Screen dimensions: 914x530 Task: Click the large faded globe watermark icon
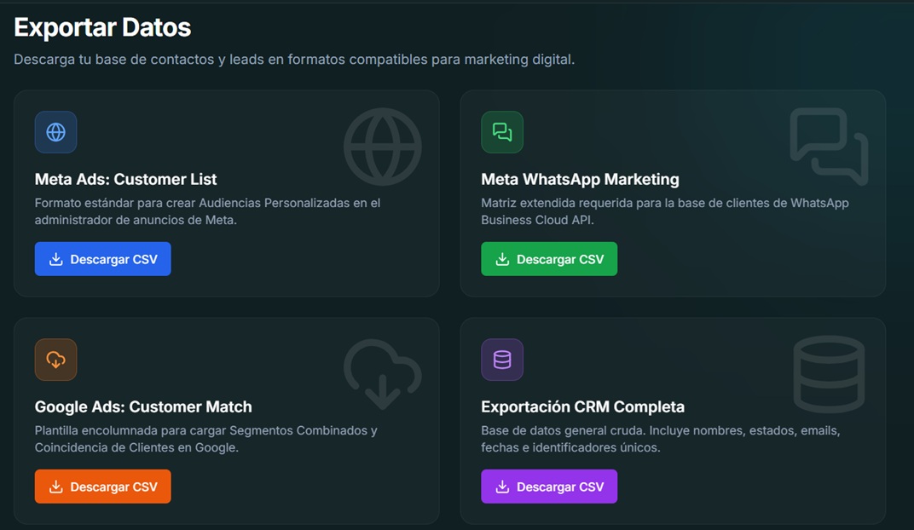[382, 147]
